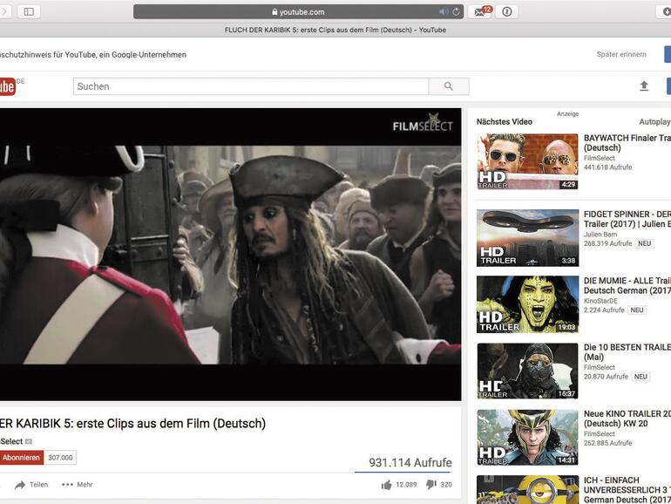Click the thumbs up like icon
The height and width of the screenshot is (504, 671).
coord(386,485)
